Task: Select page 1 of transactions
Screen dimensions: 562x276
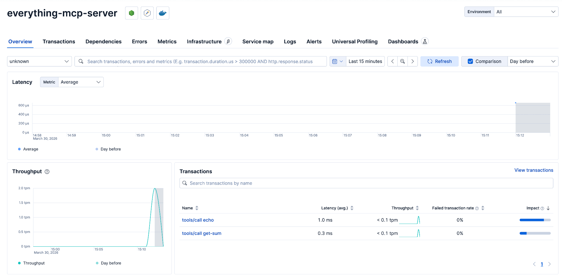Action: (542, 264)
